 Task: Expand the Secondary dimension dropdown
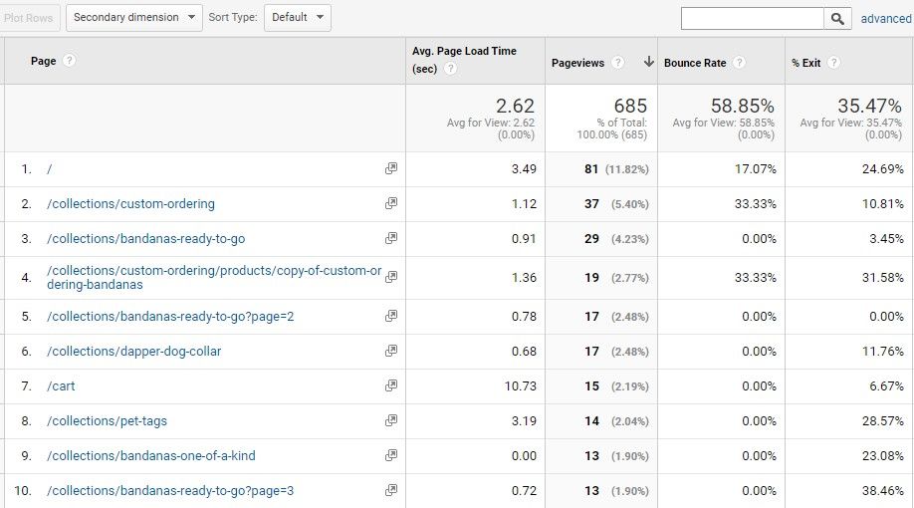click(x=133, y=18)
